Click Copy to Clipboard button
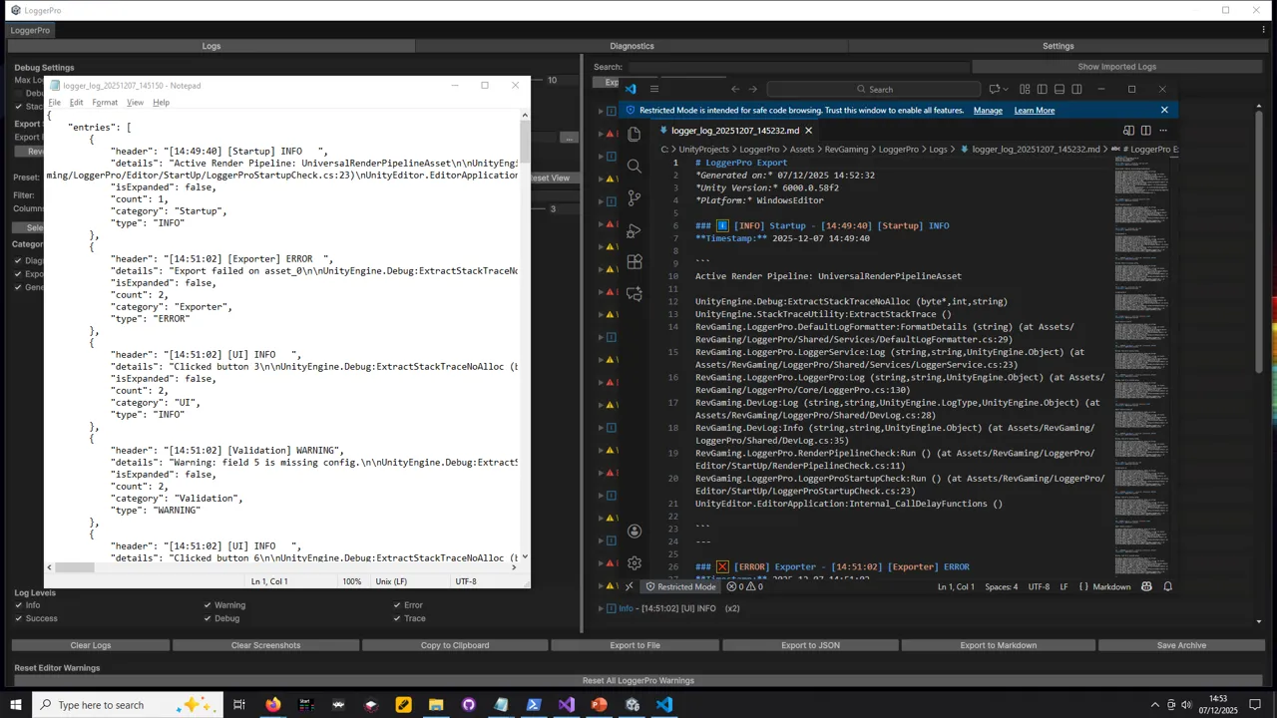Viewport: 1277px width, 718px height. [x=455, y=645]
